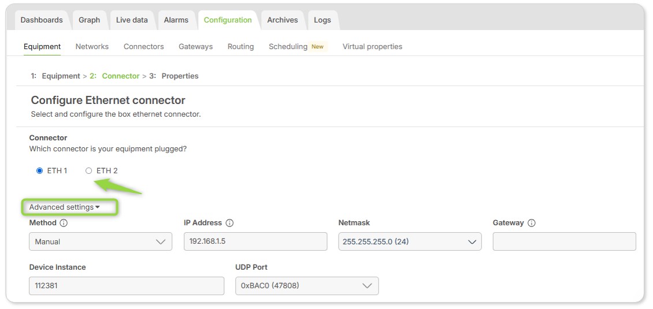Show info about IP Address field
Screen dimensions: 653x309
pyautogui.click(x=229, y=223)
